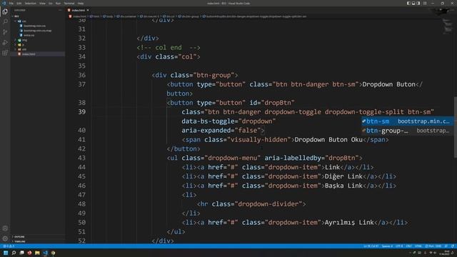Open the Extensions view
Viewport: 457px width, 257px height.
tap(5, 53)
